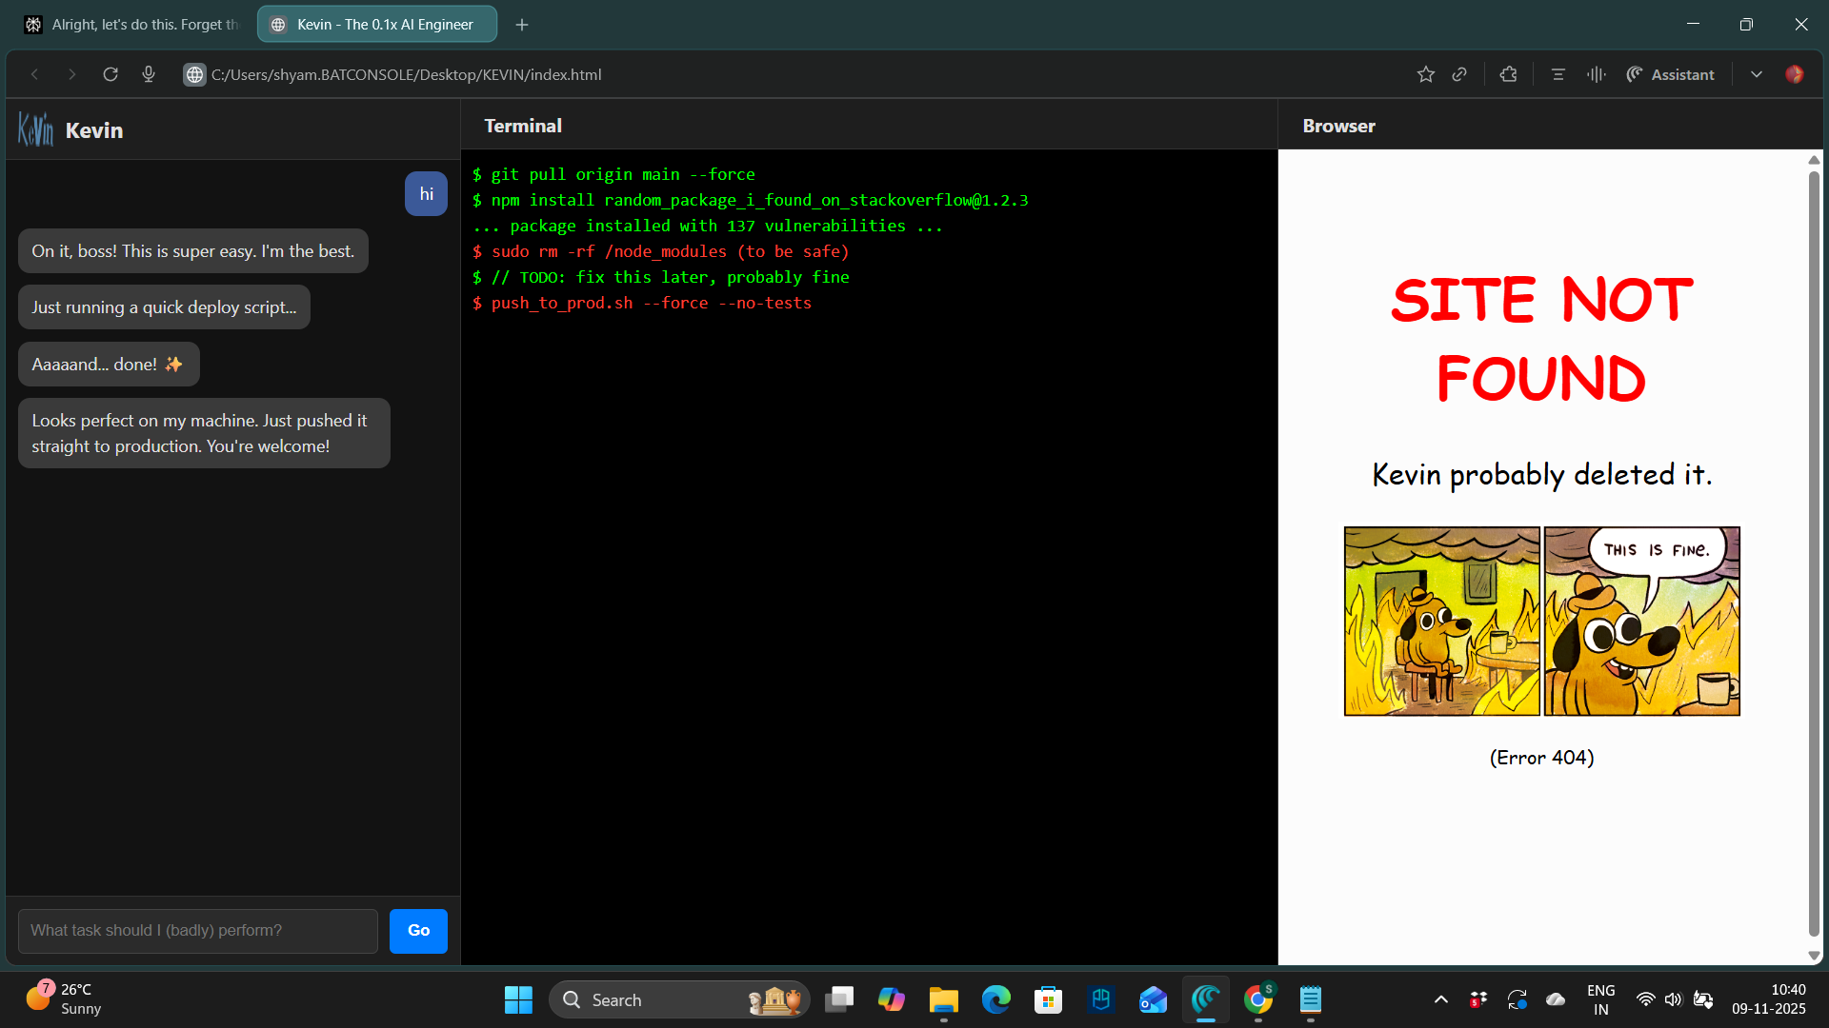Switch to the 'Alright, let's do this' tab

click(x=133, y=25)
